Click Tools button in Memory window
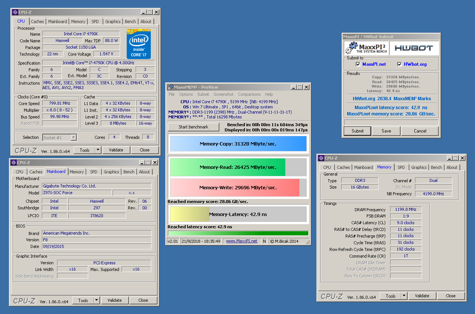Image resolution: width=475 pixels, height=314 pixels. click(x=391, y=296)
